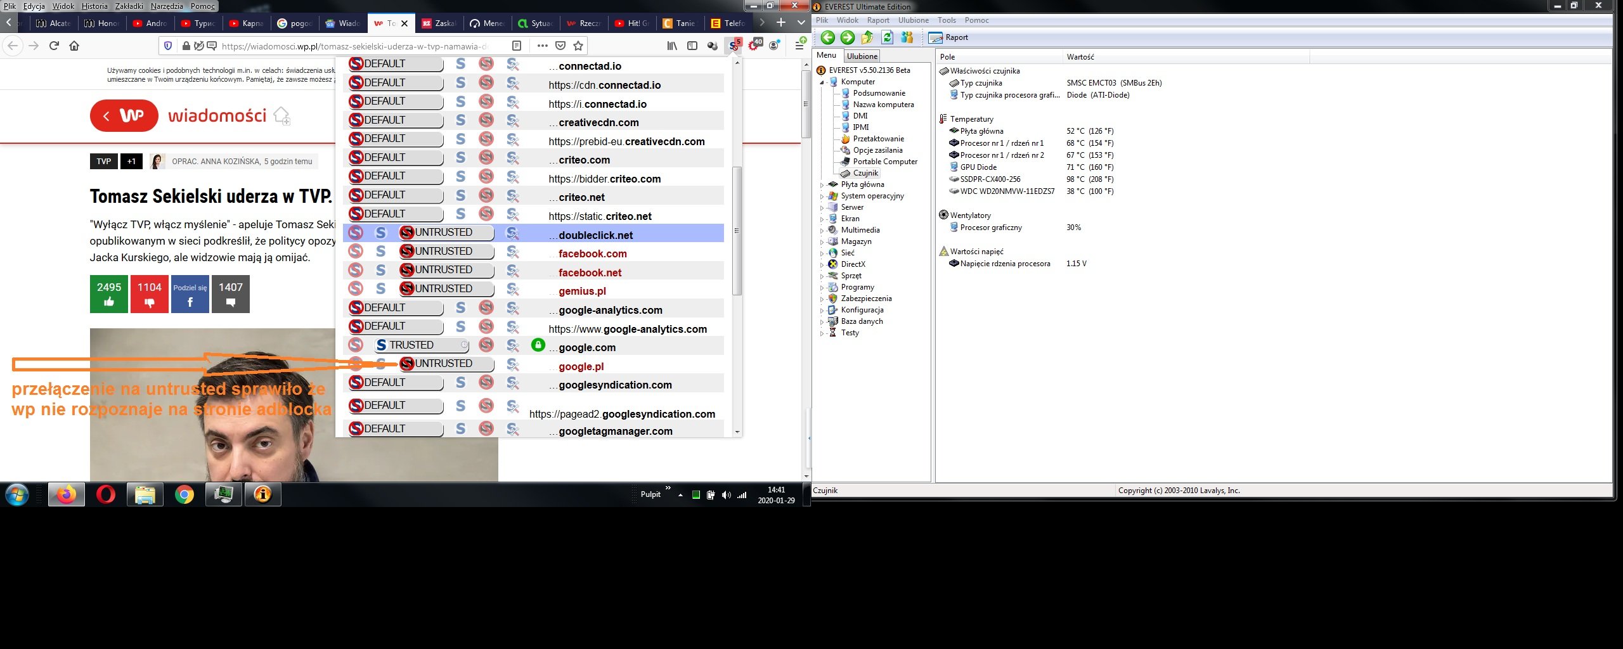This screenshot has width=1623, height=649.
Task: Toggle DEFAULT preset for criteo.com
Action: (x=396, y=157)
